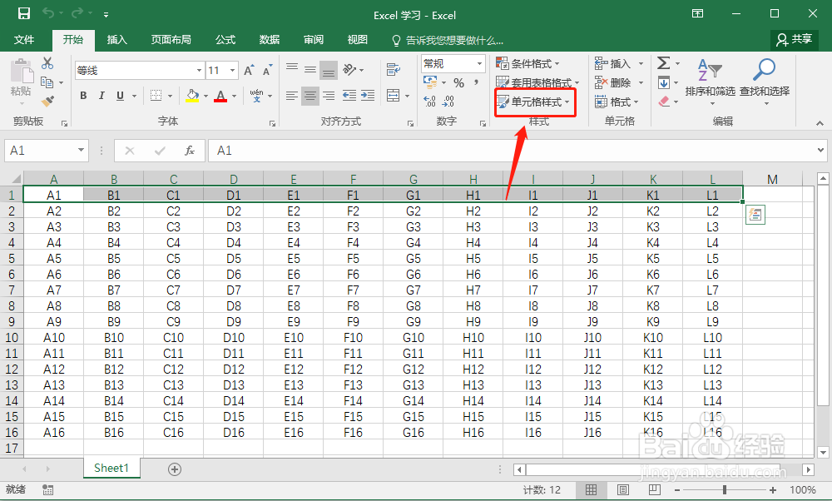The image size is (832, 501).
Task: Activate the Format Painter brush
Action: [47, 101]
